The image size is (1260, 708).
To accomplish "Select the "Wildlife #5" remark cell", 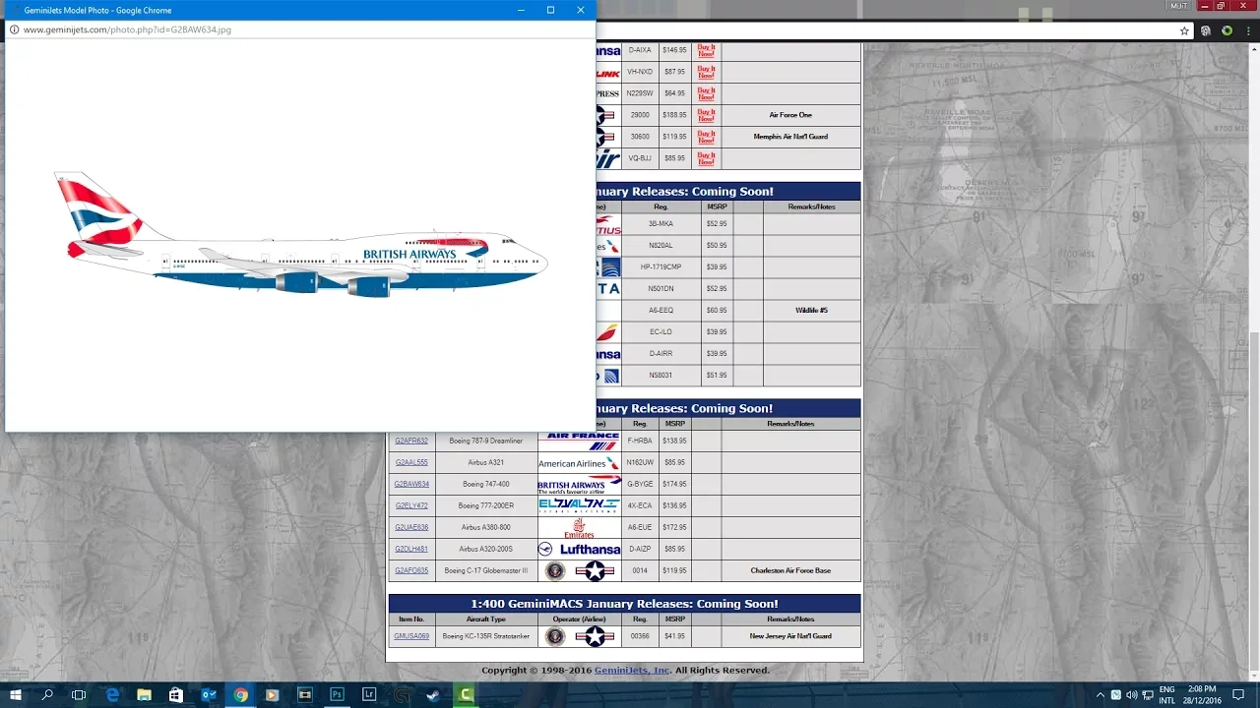I will pyautogui.click(x=811, y=311).
